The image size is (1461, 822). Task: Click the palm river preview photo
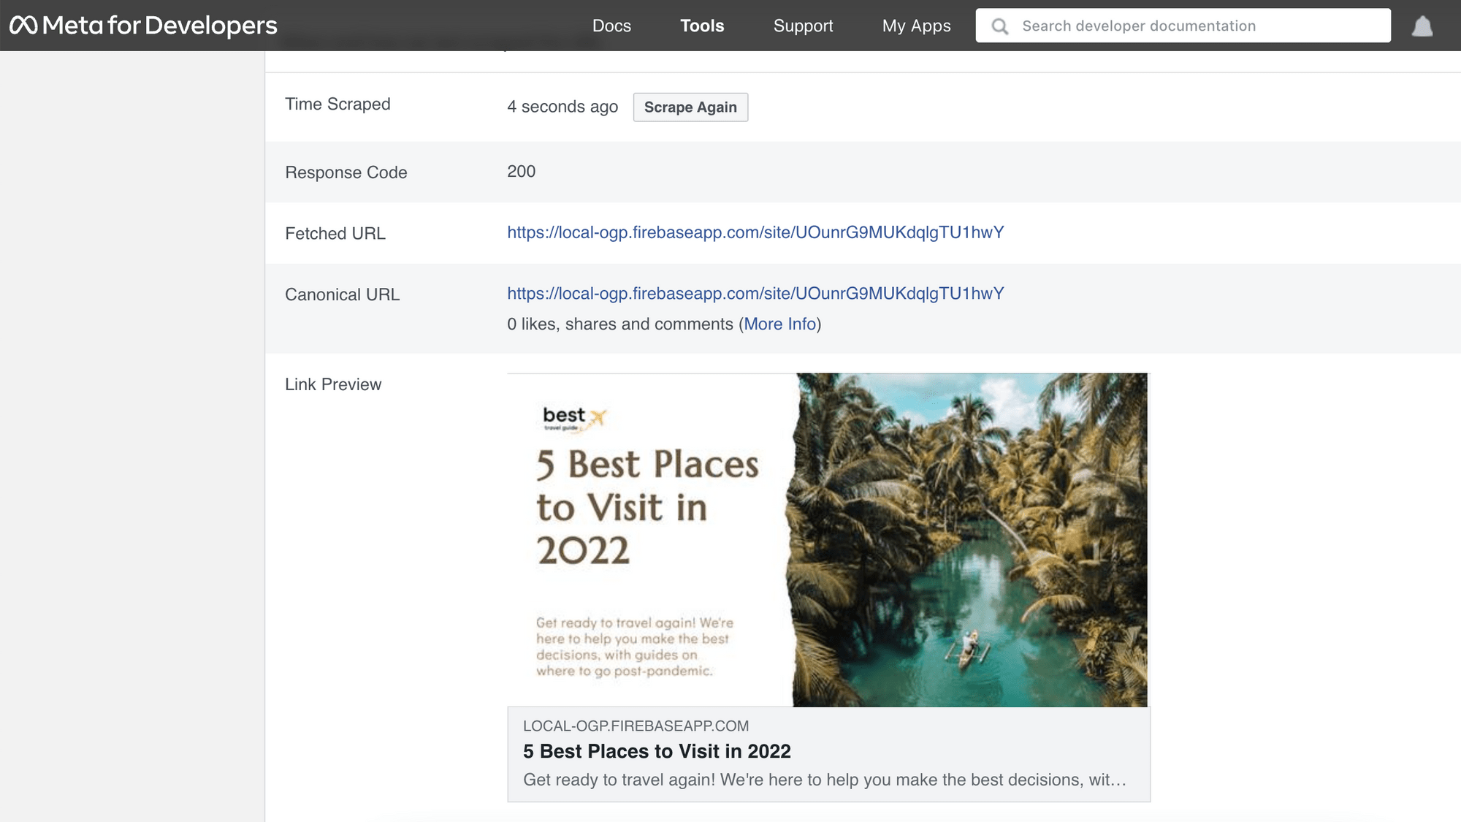pos(972,541)
